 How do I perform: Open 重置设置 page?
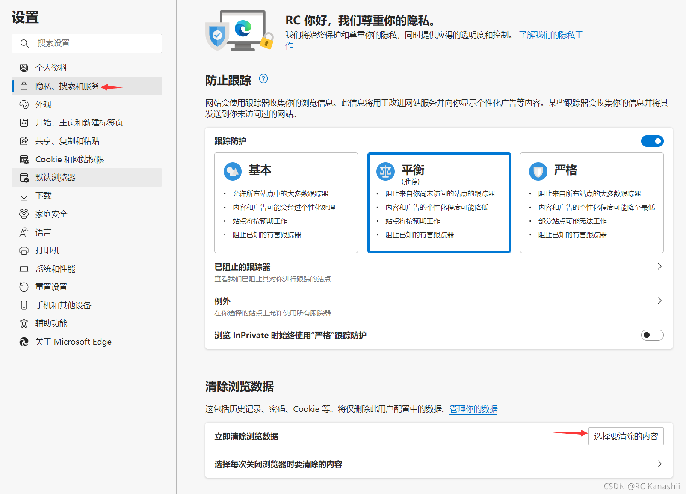(87, 287)
